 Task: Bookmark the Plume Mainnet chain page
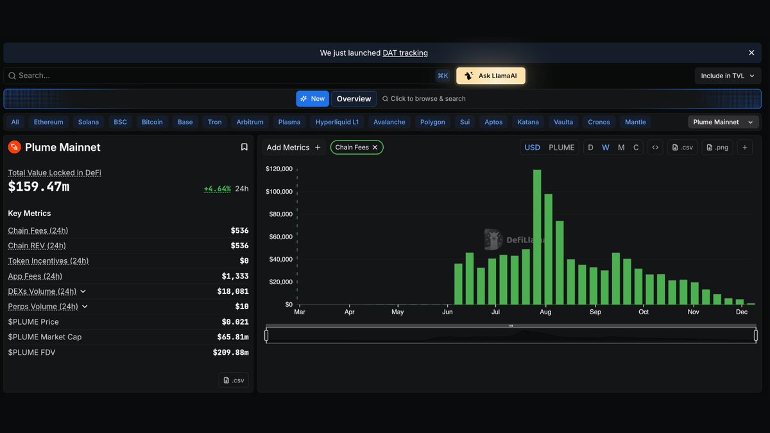244,146
